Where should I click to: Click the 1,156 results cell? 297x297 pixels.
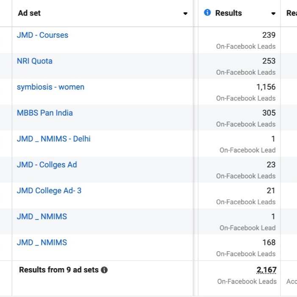click(266, 87)
